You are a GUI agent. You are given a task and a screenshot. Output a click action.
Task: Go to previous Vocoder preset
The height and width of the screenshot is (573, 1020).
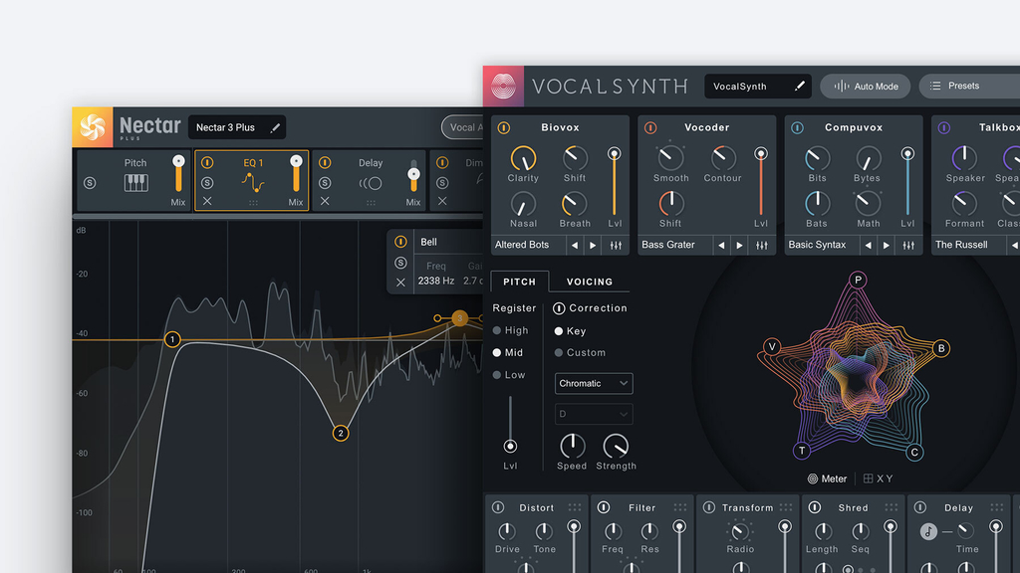(721, 245)
